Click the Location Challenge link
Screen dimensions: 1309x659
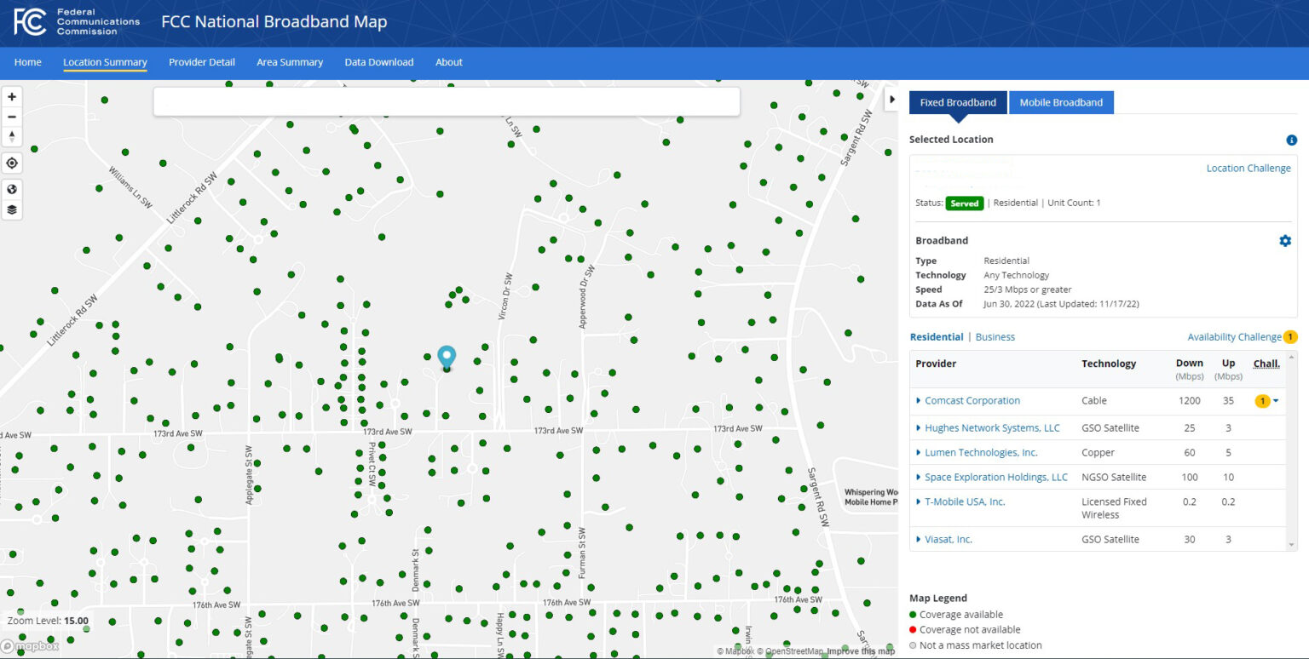pyautogui.click(x=1248, y=168)
